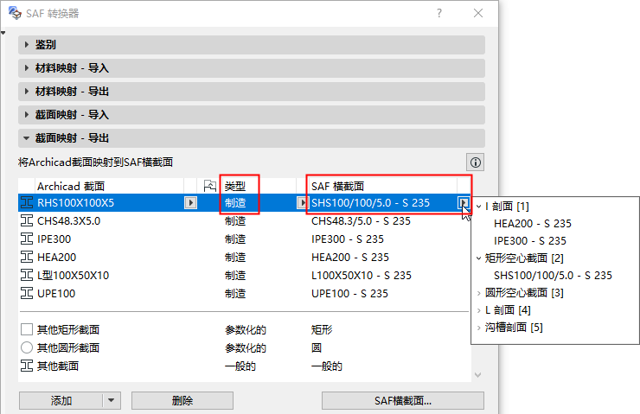Click profile icon of 其他截面 row
Viewport: 640px width, 414px height.
(x=27, y=366)
